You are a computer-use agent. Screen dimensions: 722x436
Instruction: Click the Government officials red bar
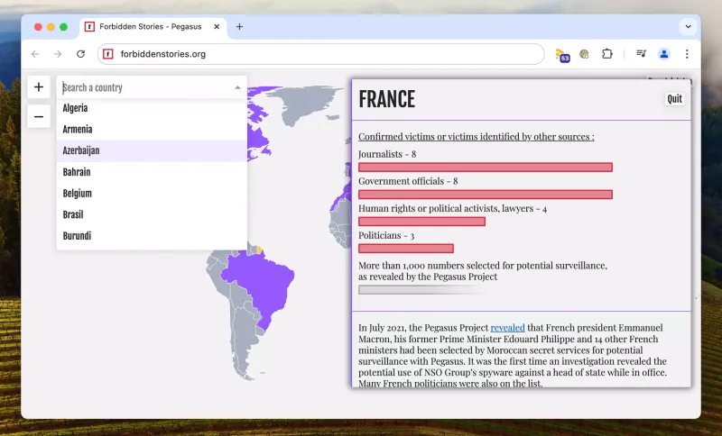coord(486,195)
